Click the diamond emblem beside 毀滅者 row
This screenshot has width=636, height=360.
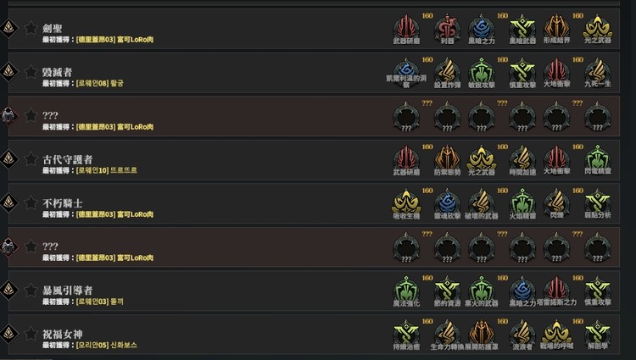pos(8,72)
